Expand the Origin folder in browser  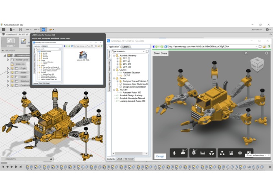tap(8, 68)
